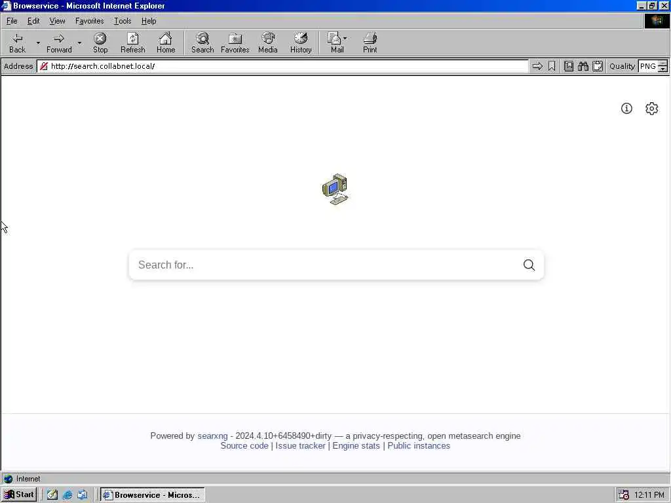Viewport: 671px width, 503px height.
Task: Focus the address bar URL field
Action: pos(282,66)
